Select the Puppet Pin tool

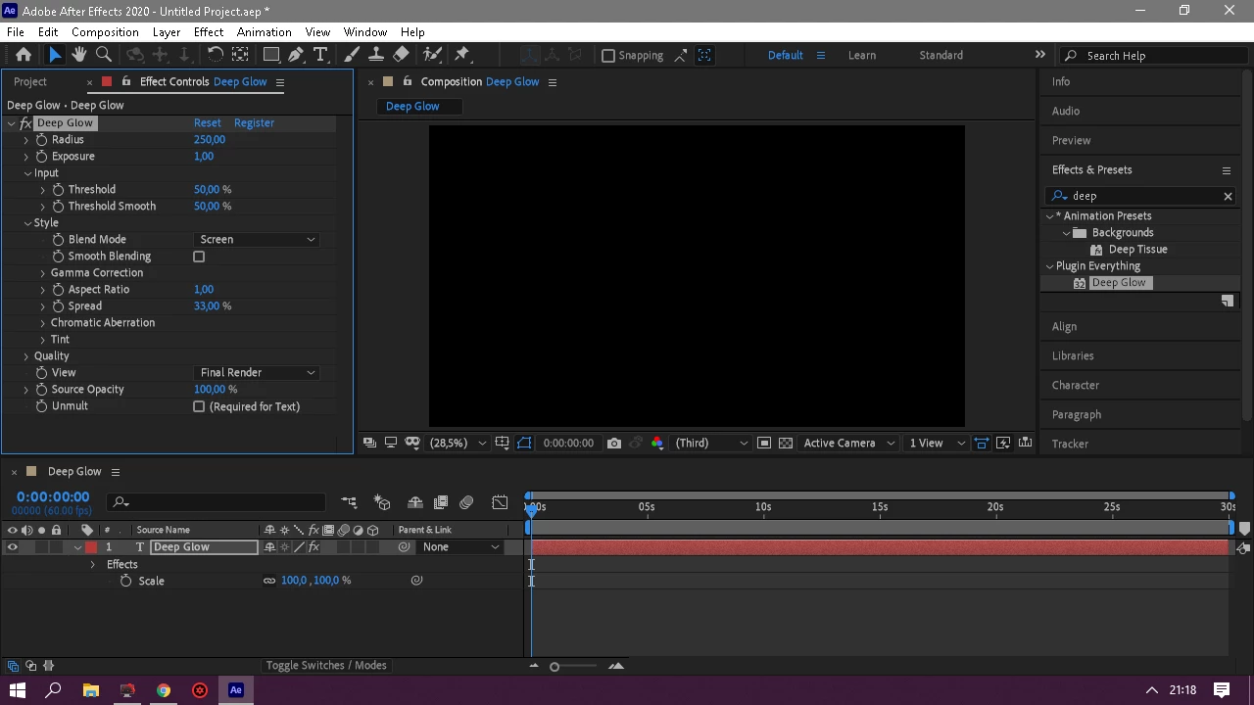tap(463, 55)
